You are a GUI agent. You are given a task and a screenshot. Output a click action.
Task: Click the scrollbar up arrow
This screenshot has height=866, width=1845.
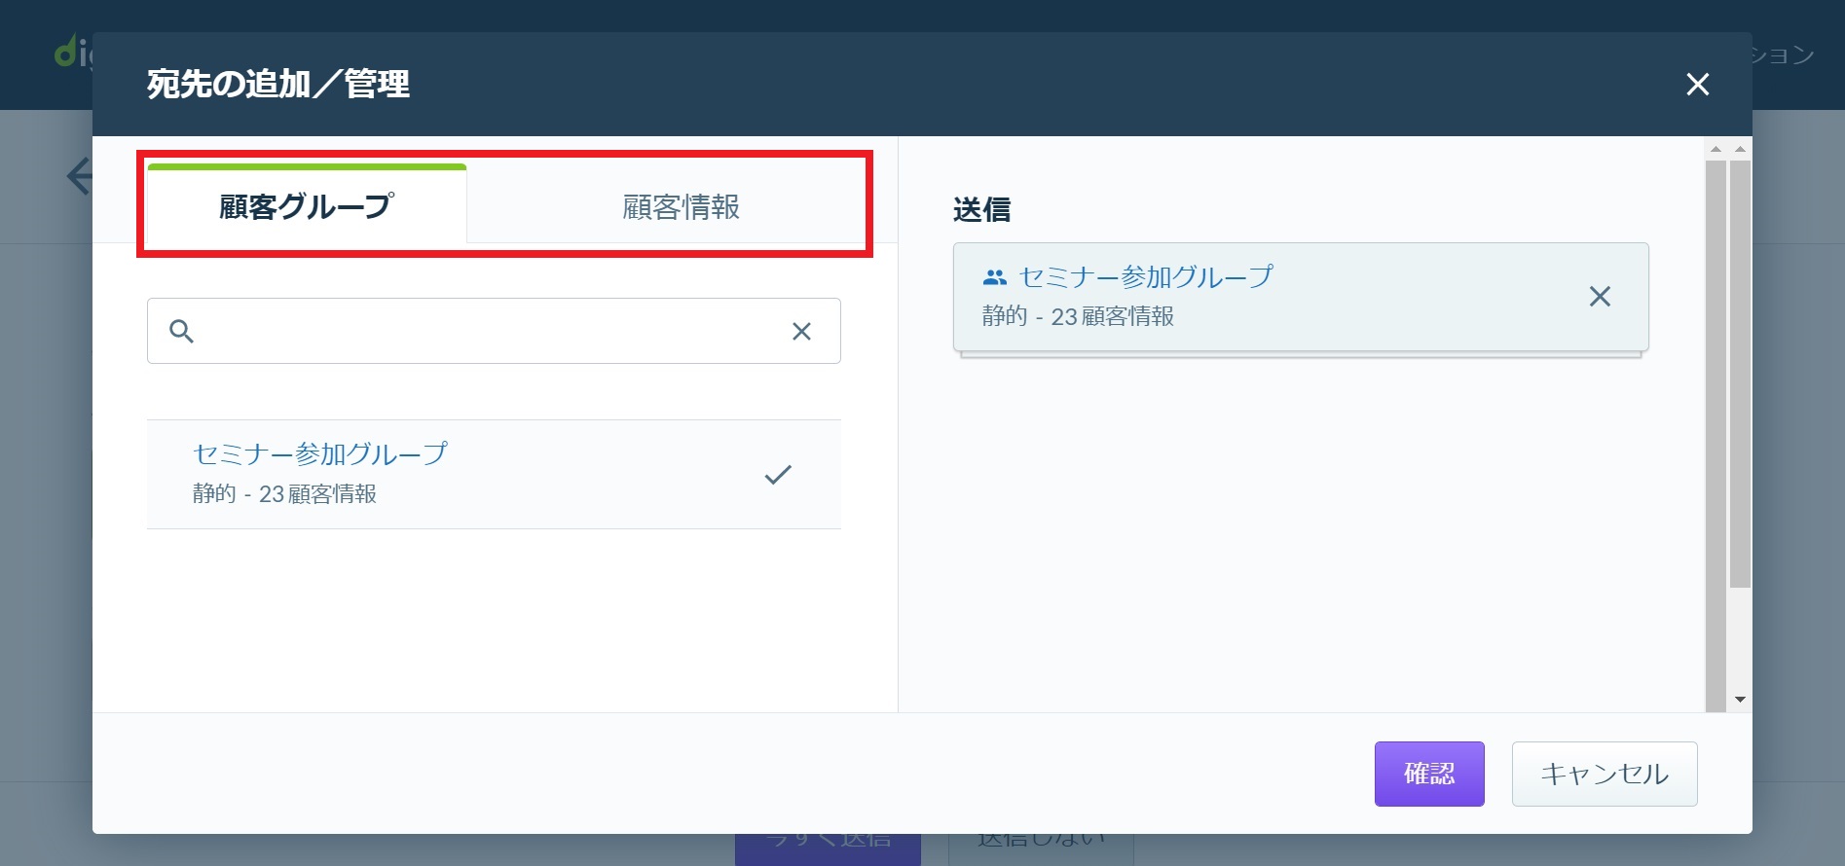pos(1740,149)
